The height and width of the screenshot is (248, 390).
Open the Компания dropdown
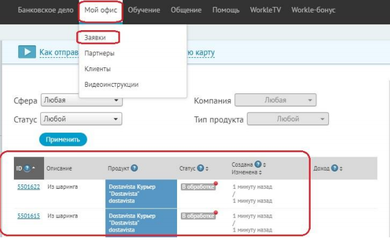275,100
